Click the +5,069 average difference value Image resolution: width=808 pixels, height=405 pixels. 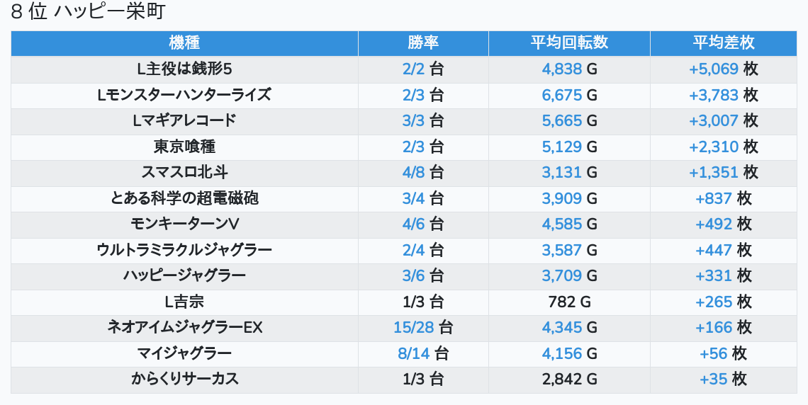click(714, 69)
